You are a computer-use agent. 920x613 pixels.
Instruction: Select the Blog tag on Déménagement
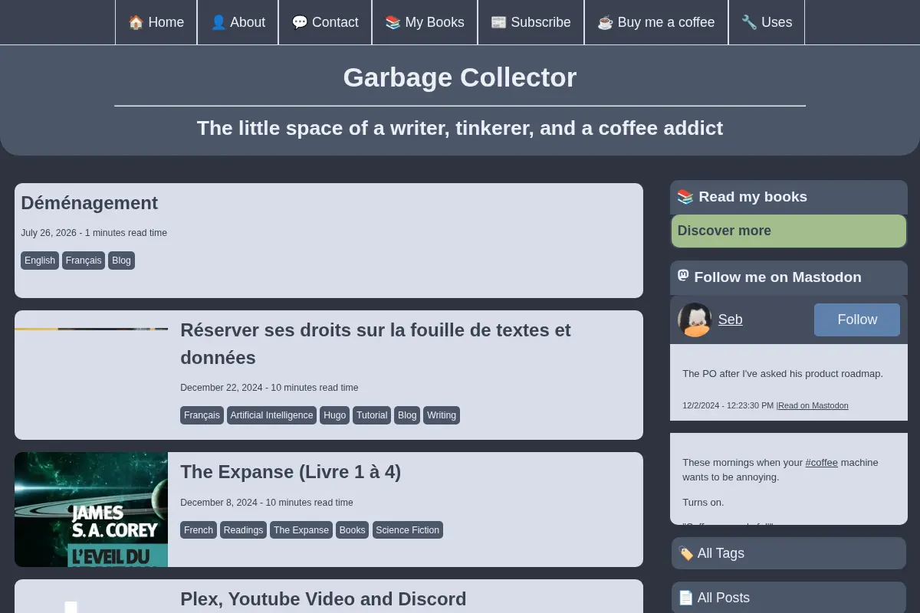click(x=121, y=261)
